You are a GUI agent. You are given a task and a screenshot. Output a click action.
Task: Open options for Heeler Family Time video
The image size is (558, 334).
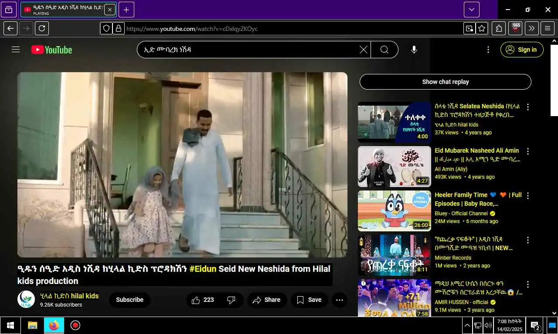[528, 196]
